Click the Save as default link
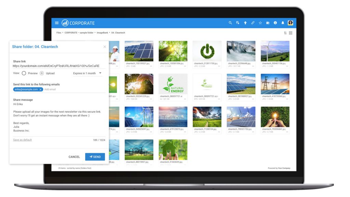The height and width of the screenshot is (197, 350). click(x=22, y=140)
